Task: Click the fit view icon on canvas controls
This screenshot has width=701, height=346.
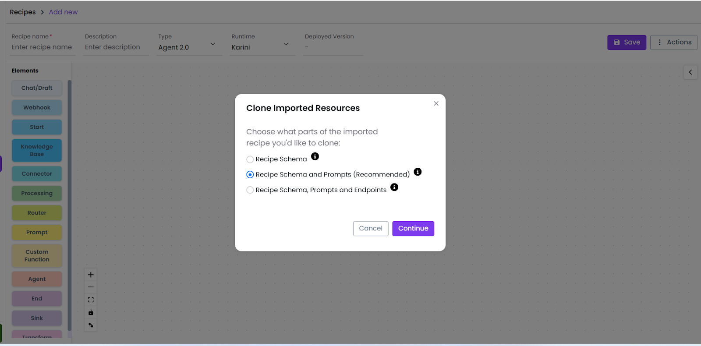Action: pyautogui.click(x=91, y=300)
